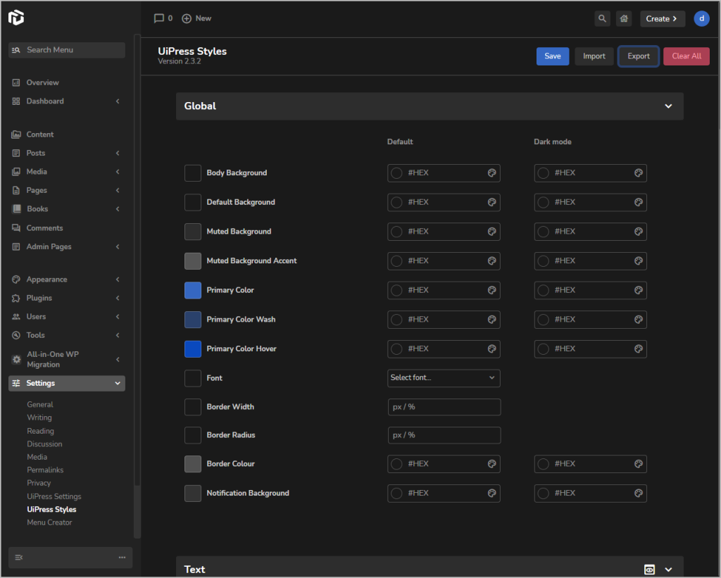Click color circle in Muted Background Accent dark field
The image size is (721, 578).
(x=543, y=260)
